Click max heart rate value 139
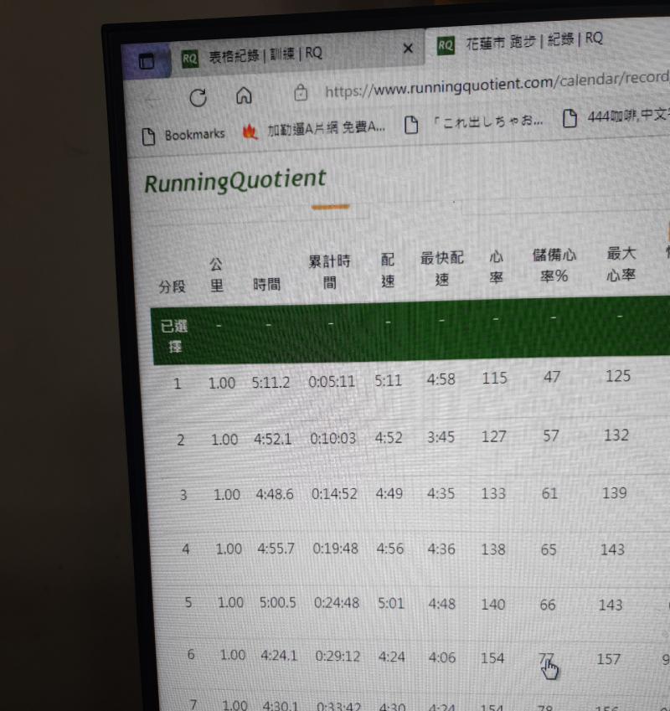The image size is (670, 711). point(615,493)
